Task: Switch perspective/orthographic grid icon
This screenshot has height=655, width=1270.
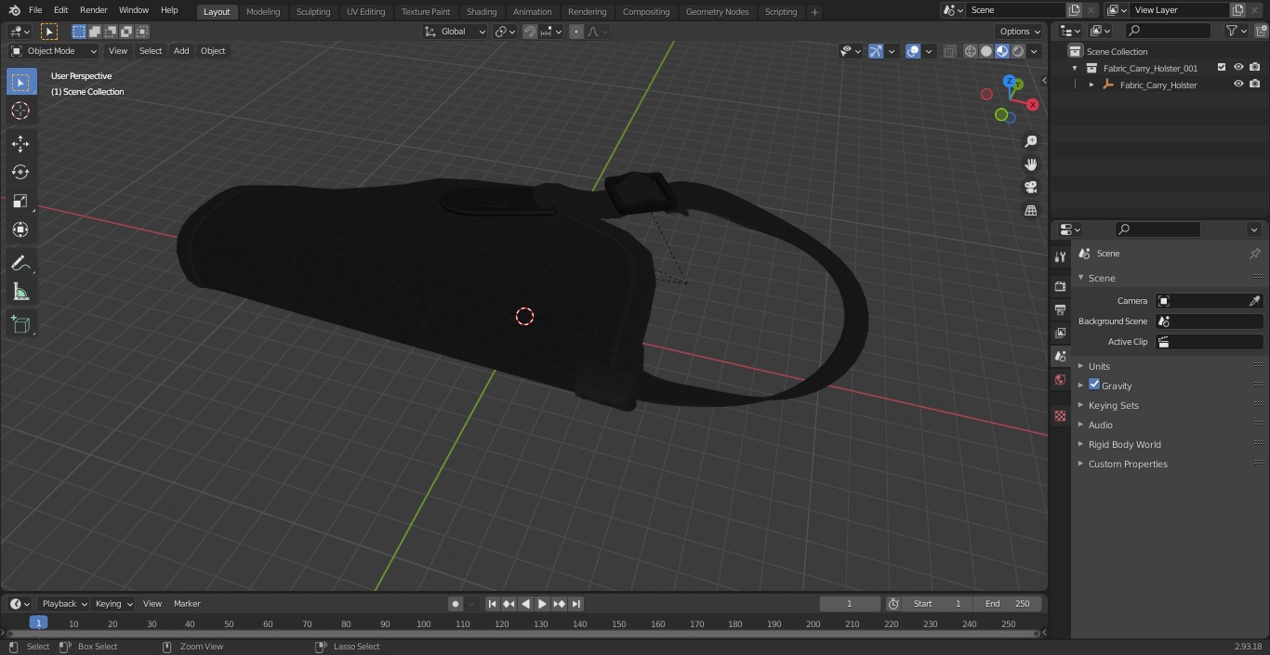Action: coord(1031,211)
